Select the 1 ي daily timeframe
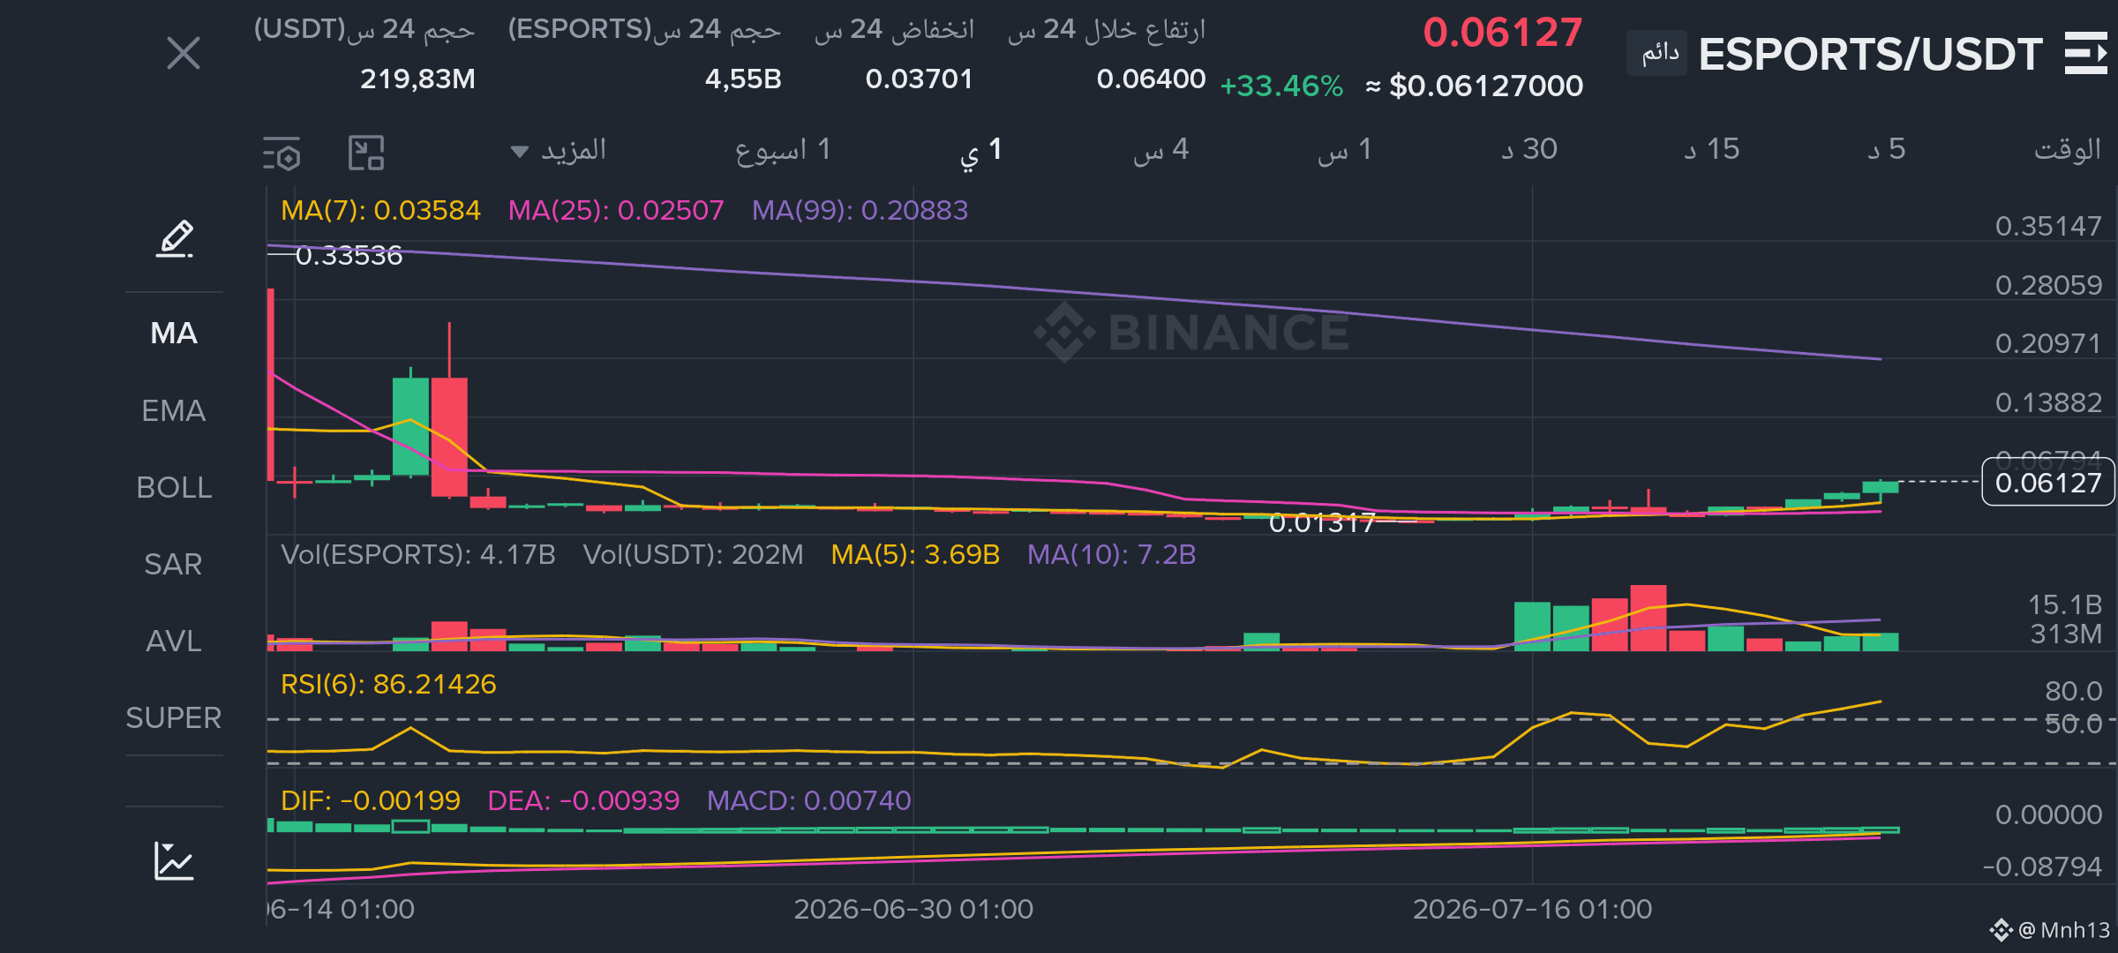2118x953 pixels. coord(980,150)
